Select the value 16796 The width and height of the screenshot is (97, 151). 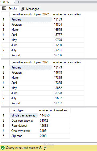[68, 55]
